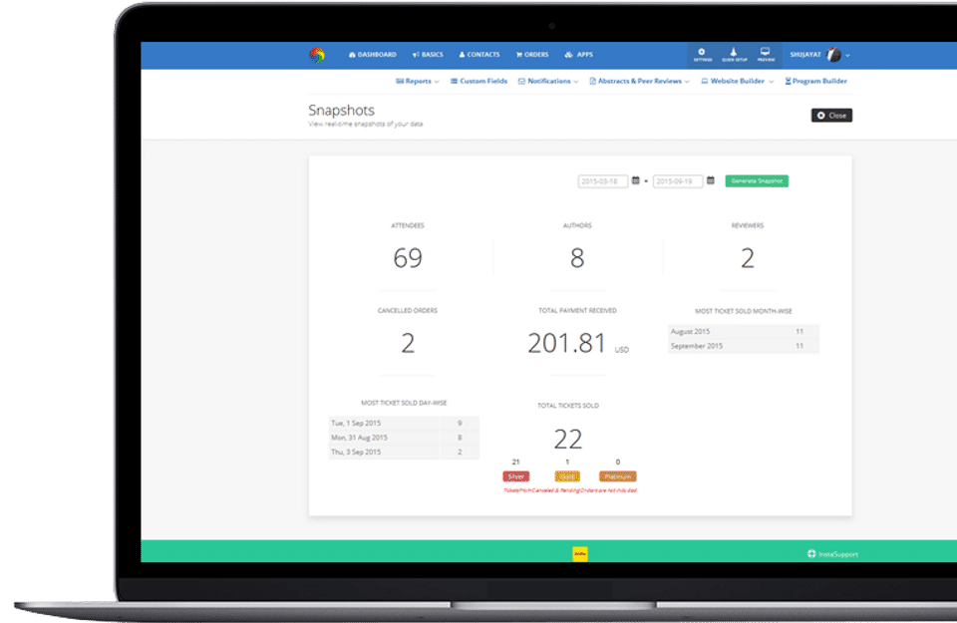Click the red Silver ticket badge
Image resolution: width=957 pixels, height=623 pixels.
coord(516,476)
